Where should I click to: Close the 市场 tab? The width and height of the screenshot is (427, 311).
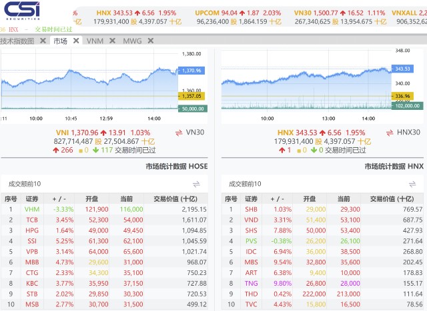[76, 41]
